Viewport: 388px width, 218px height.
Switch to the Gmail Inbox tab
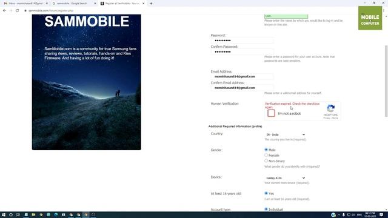(x=25, y=4)
